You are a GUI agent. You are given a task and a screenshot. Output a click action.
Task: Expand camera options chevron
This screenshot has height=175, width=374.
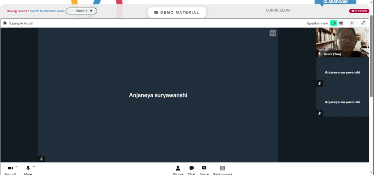coord(16,167)
